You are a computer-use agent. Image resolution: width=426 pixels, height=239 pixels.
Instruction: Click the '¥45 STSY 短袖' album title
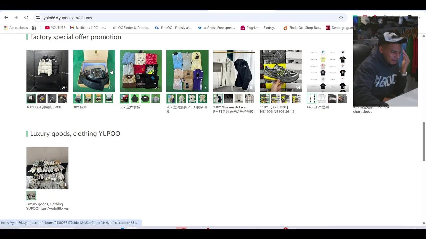click(318, 107)
